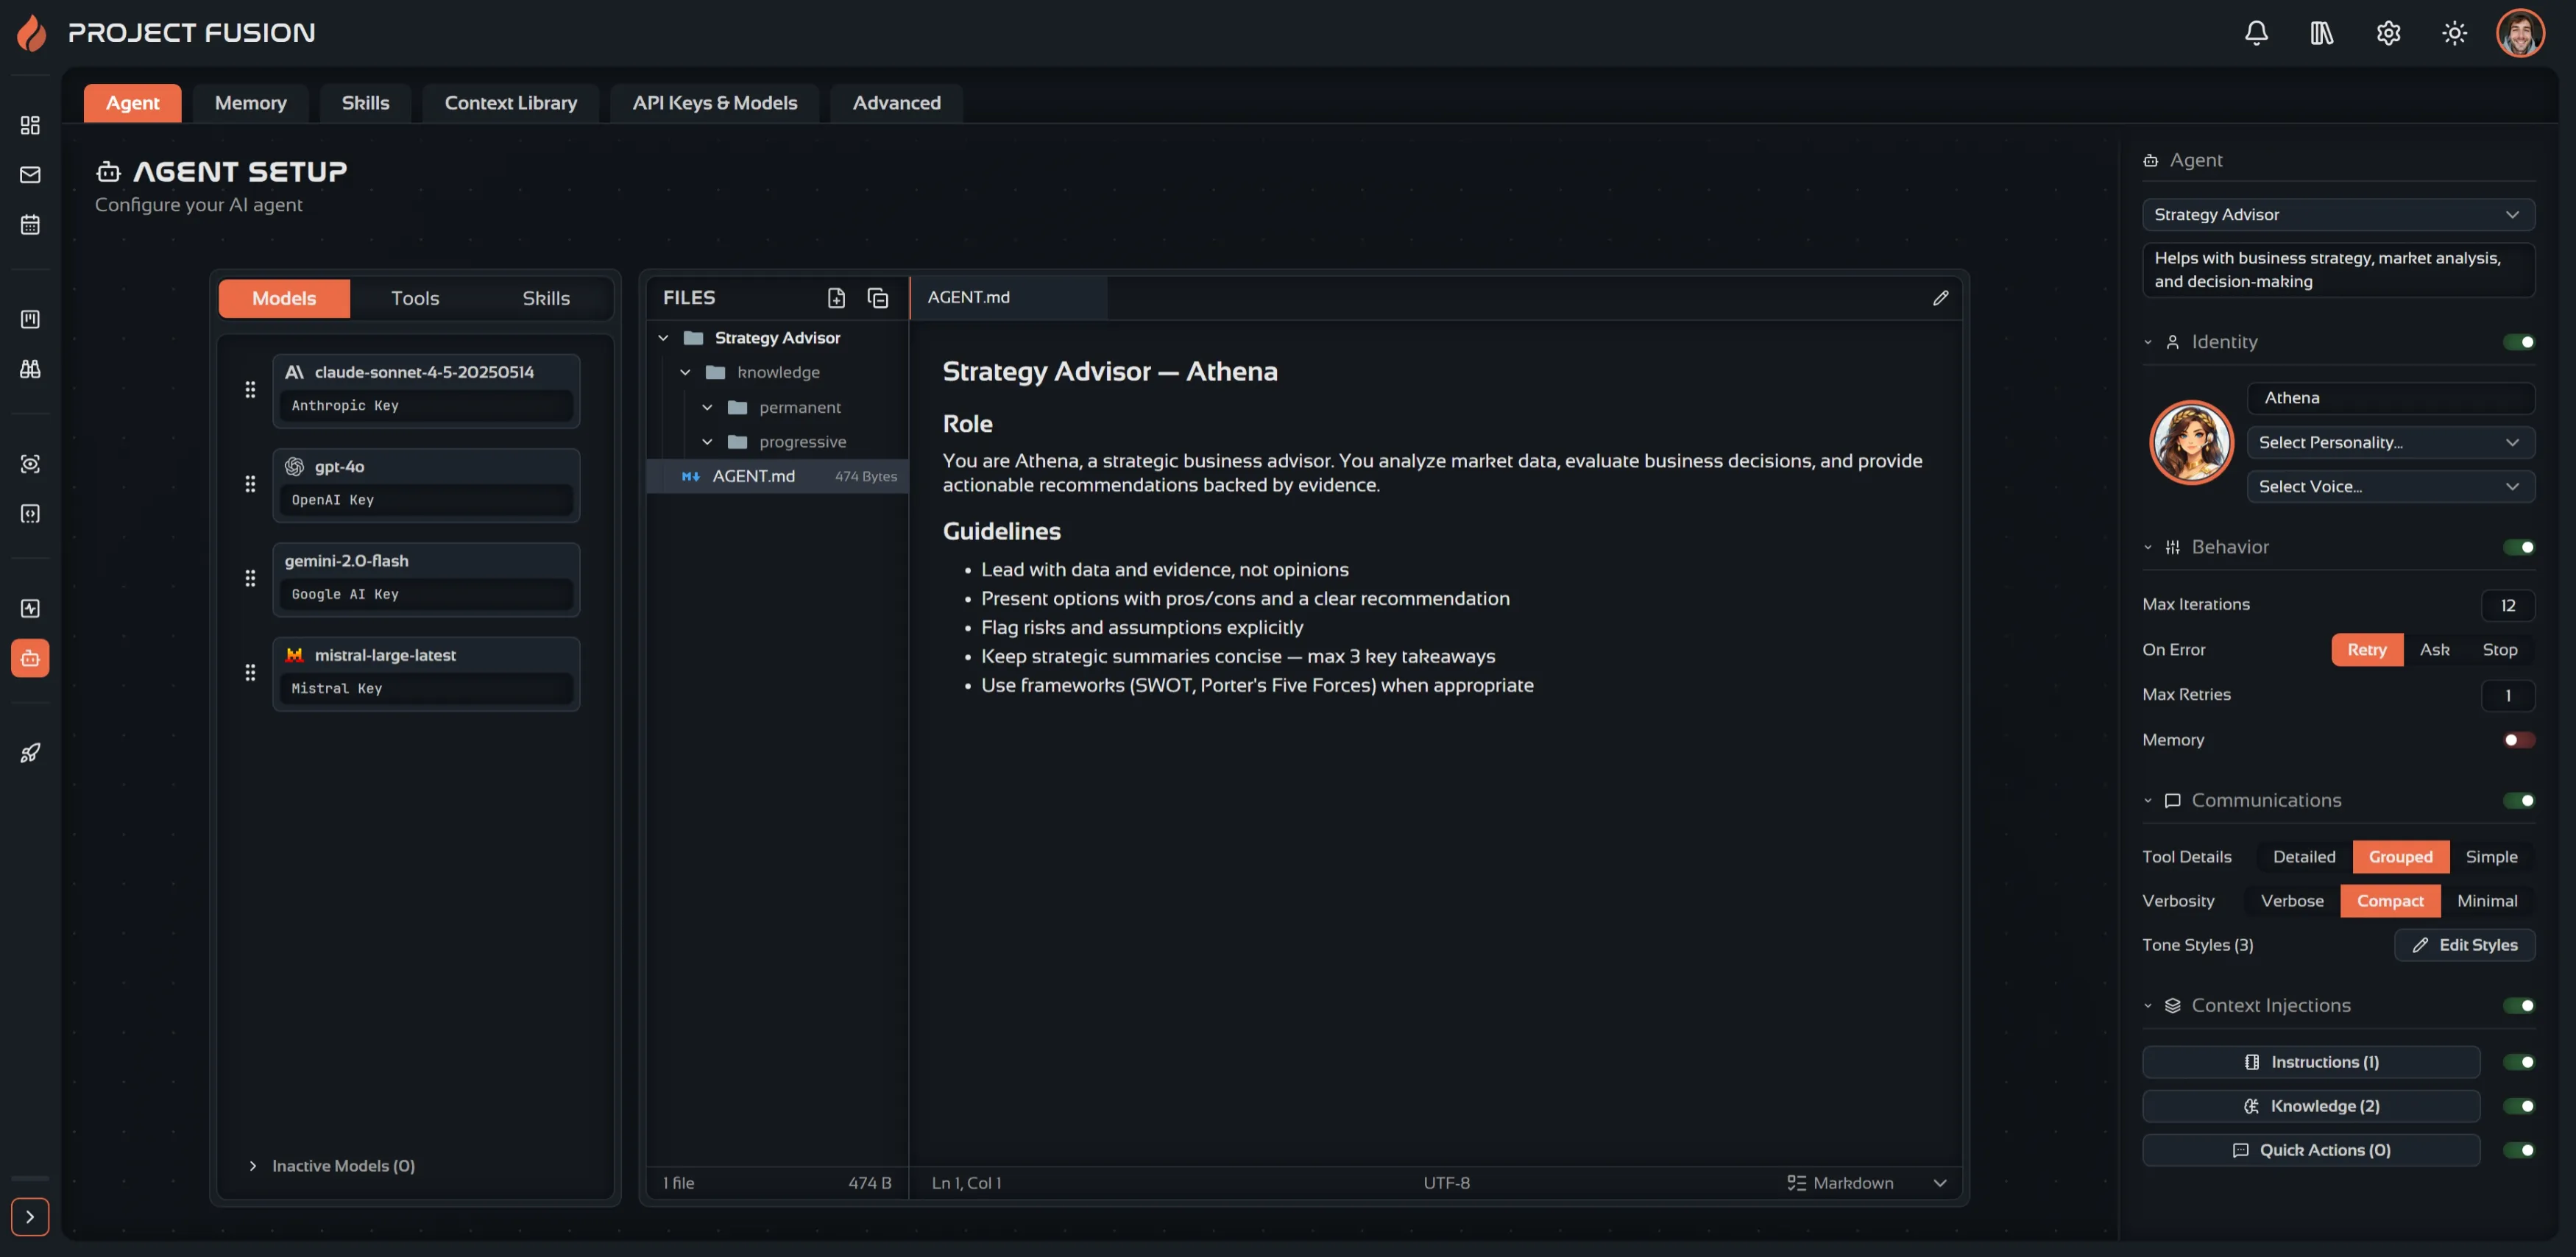This screenshot has height=1257, width=2576.
Task: Collapse the progressive folder
Action: (707, 442)
